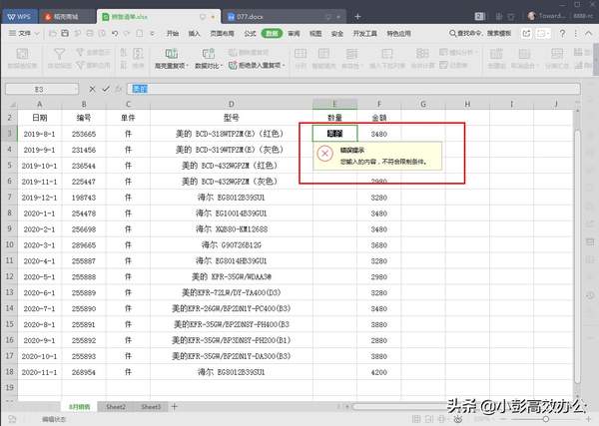599x426 pixels.
Task: Add a new sheet with the plus icon
Action: click(174, 407)
